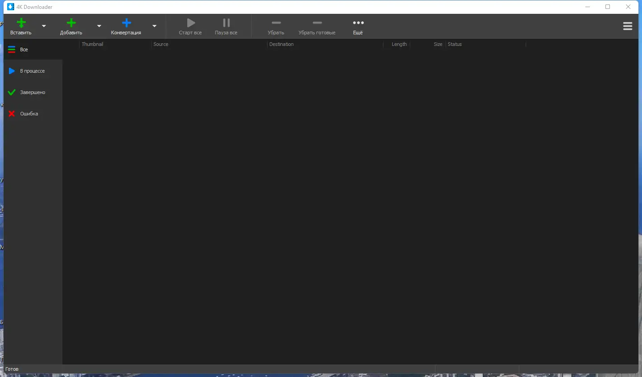Viewport: 642px width, 377px height.
Task: Filter by Завершено downloads
Action: pyautogui.click(x=33, y=92)
